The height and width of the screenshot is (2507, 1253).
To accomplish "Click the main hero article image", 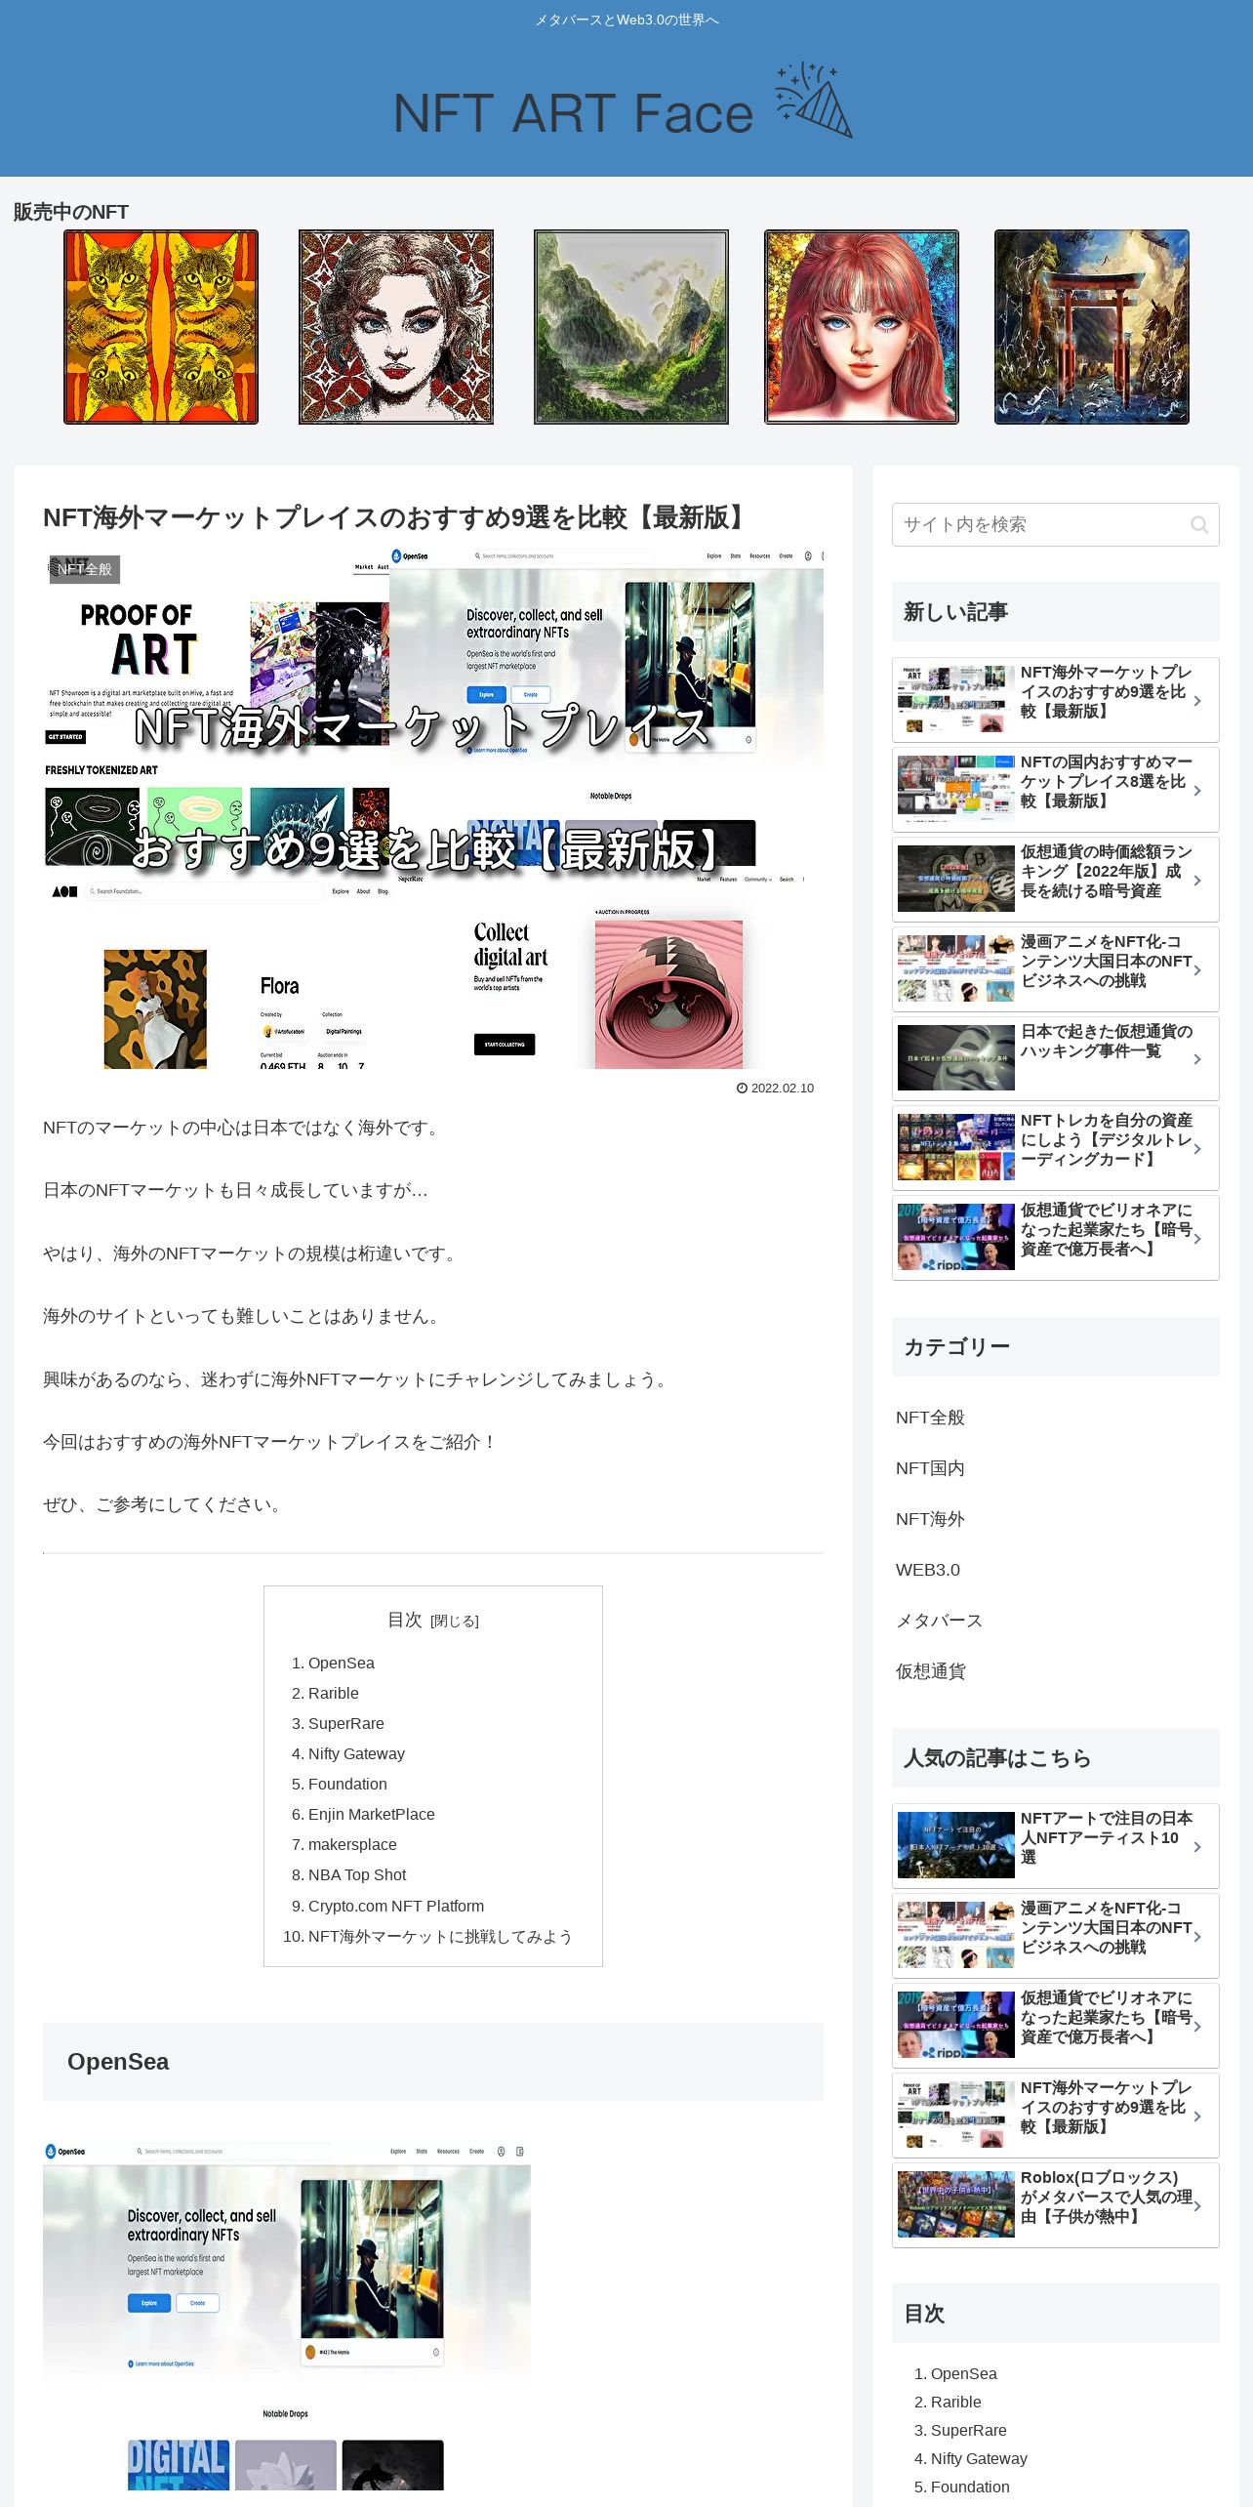I will coord(433,808).
